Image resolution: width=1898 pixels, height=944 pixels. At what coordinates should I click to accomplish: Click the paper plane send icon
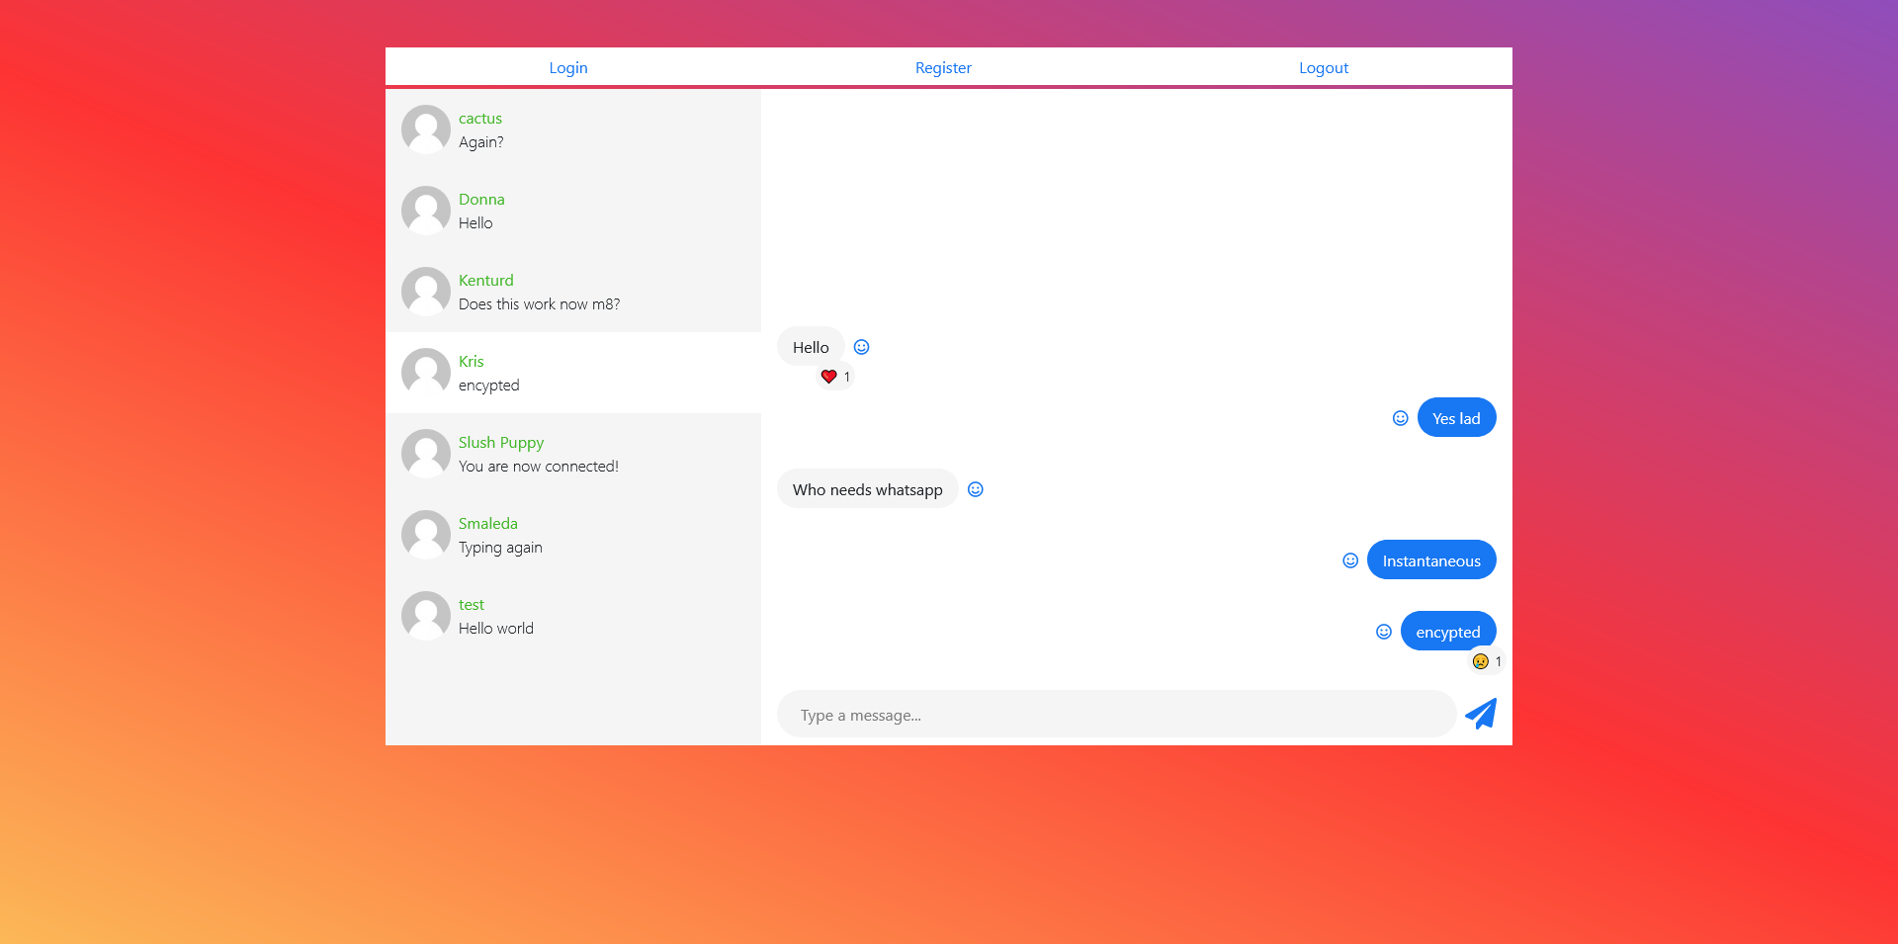tap(1480, 714)
